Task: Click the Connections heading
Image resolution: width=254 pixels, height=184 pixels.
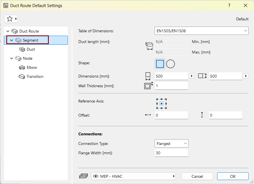Action: coord(91,134)
